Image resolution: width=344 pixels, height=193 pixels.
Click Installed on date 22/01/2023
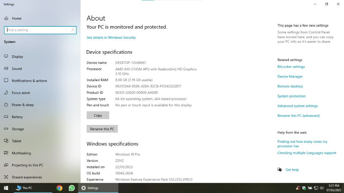[124, 167]
